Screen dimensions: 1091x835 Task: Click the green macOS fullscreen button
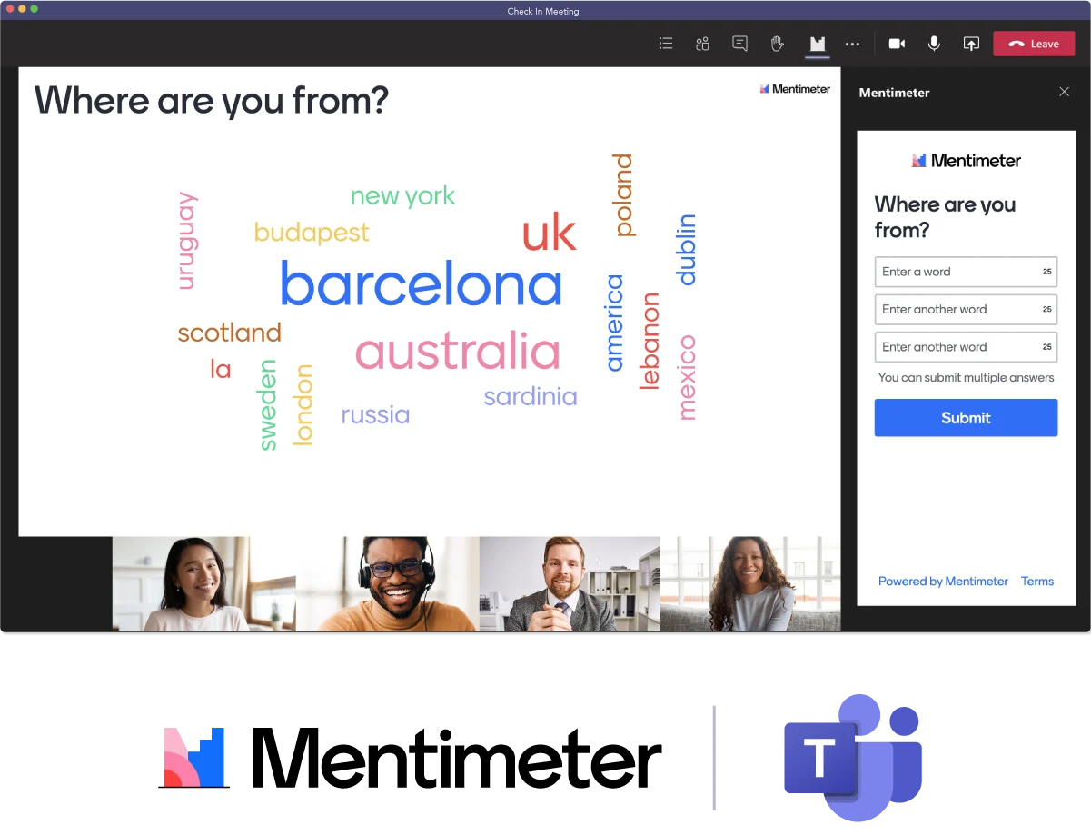(x=35, y=8)
